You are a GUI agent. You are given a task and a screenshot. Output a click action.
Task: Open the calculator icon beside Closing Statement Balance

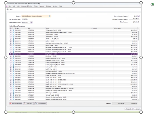coord(138,16)
